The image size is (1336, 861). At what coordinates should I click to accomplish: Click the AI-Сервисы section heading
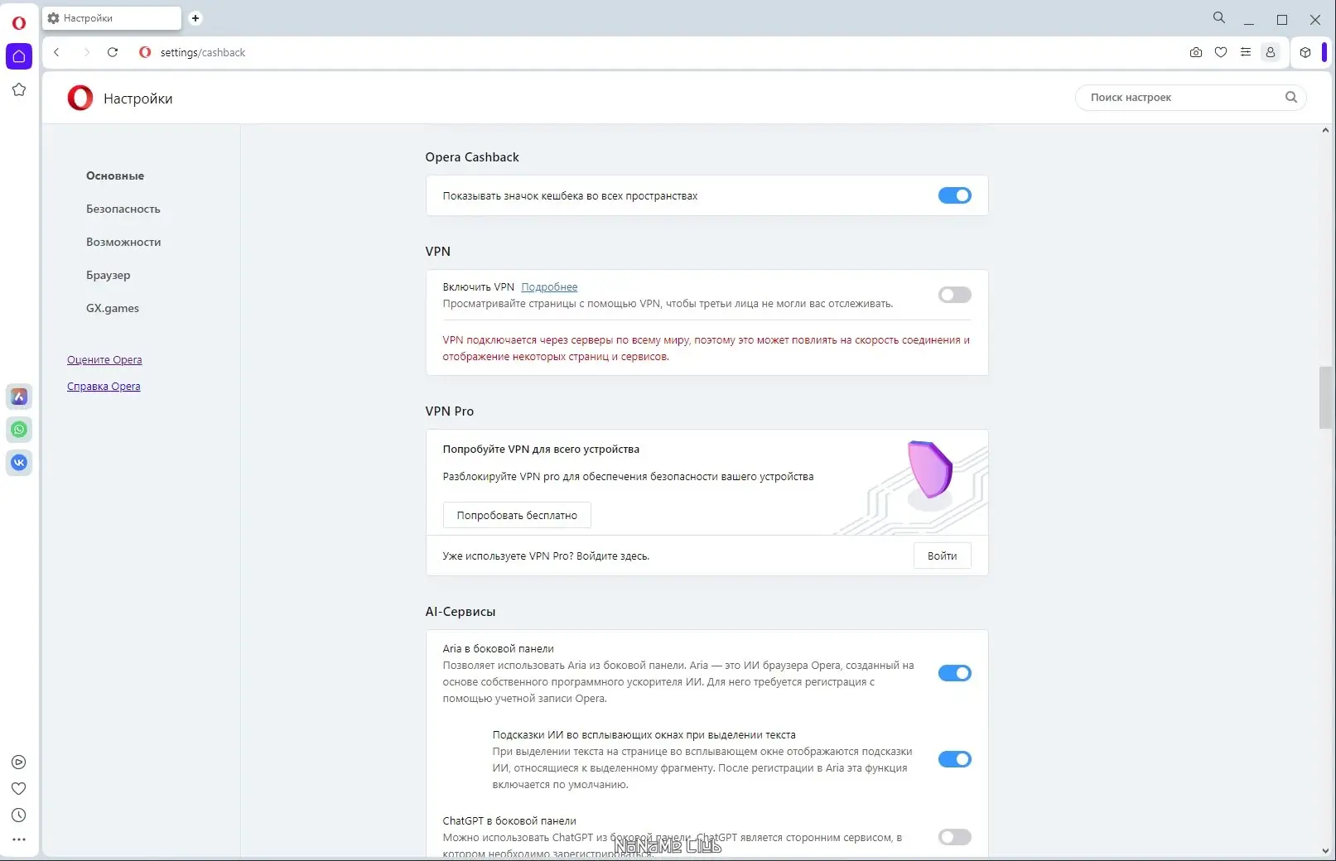461,612
